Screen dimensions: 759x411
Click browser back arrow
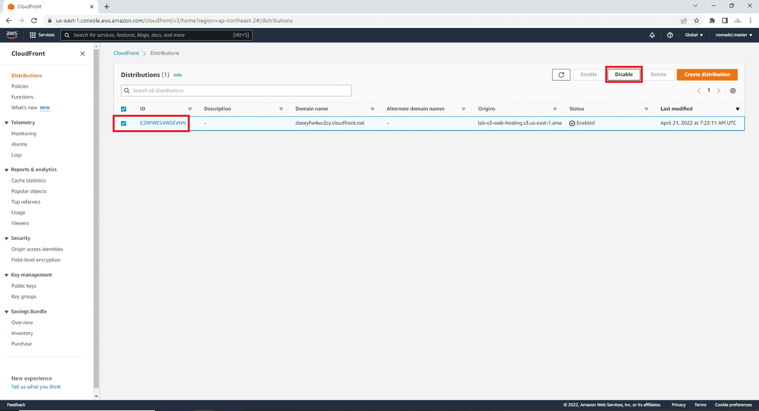8,20
